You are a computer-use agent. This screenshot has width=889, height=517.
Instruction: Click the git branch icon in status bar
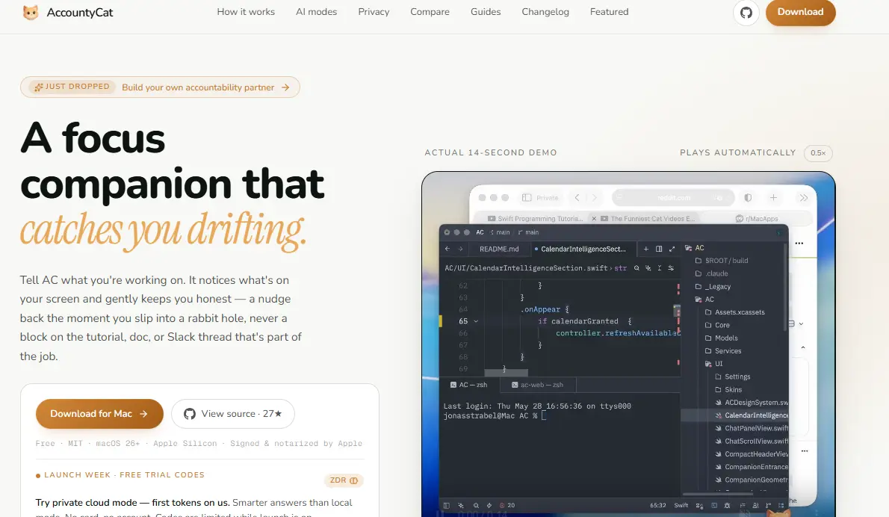(768, 505)
